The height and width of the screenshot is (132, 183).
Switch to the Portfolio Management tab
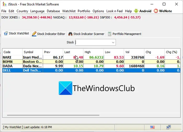point(124,34)
